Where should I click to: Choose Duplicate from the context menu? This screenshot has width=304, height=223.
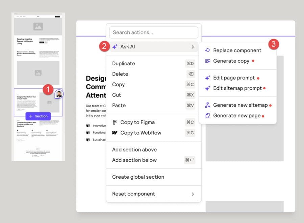click(154, 64)
